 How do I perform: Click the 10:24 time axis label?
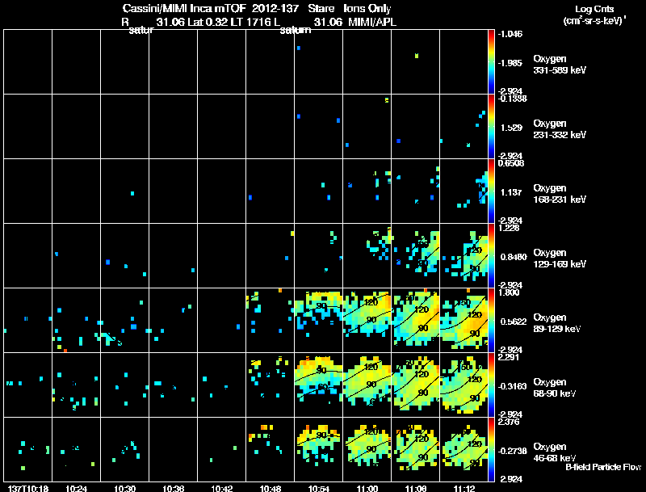76,488
